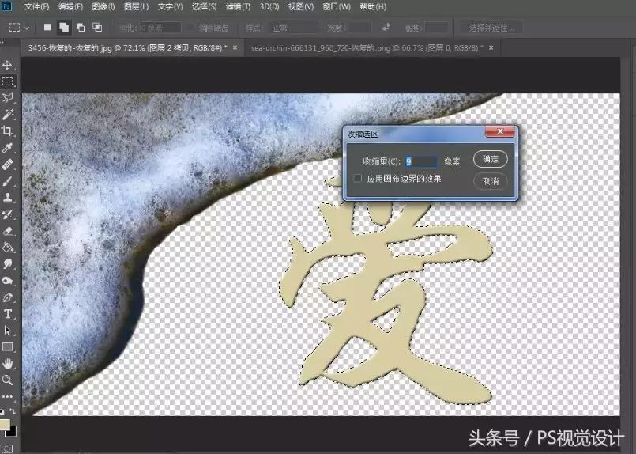This screenshot has width=636, height=454.
Task: Open the Edit Toolbar three-dots menu
Action: 7,396
